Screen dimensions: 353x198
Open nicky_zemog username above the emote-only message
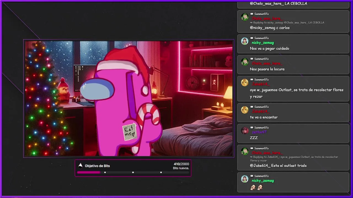263,181
